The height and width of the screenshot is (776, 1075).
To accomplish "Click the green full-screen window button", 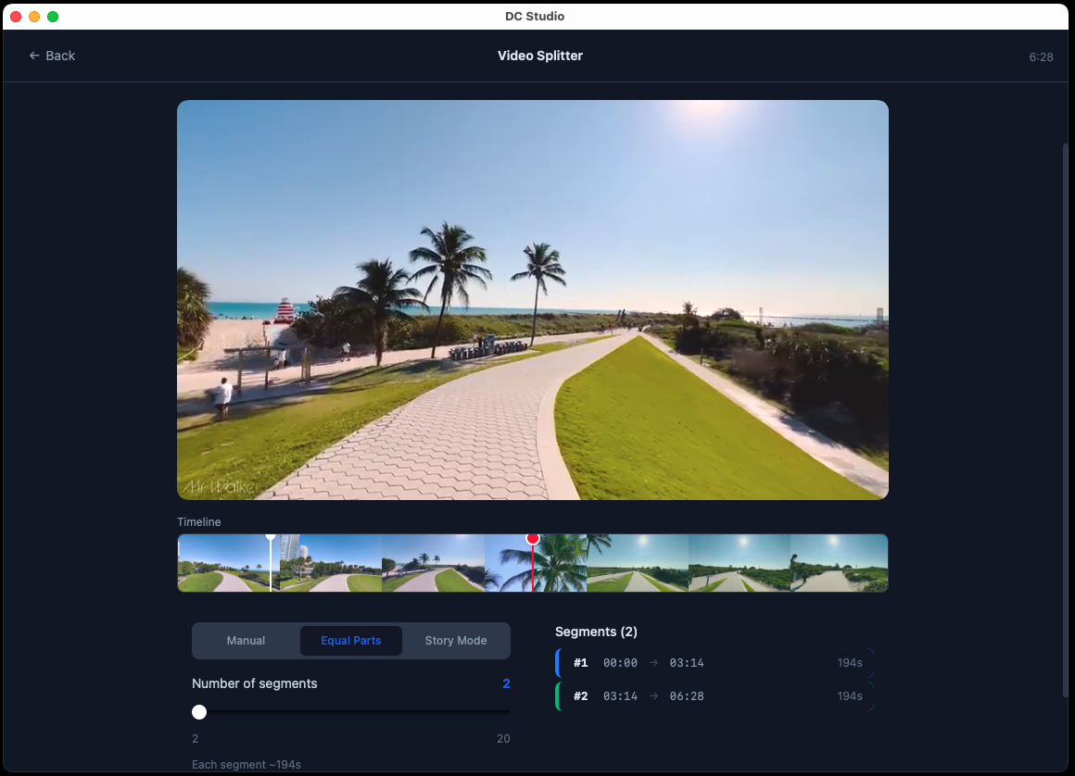I will (x=53, y=16).
